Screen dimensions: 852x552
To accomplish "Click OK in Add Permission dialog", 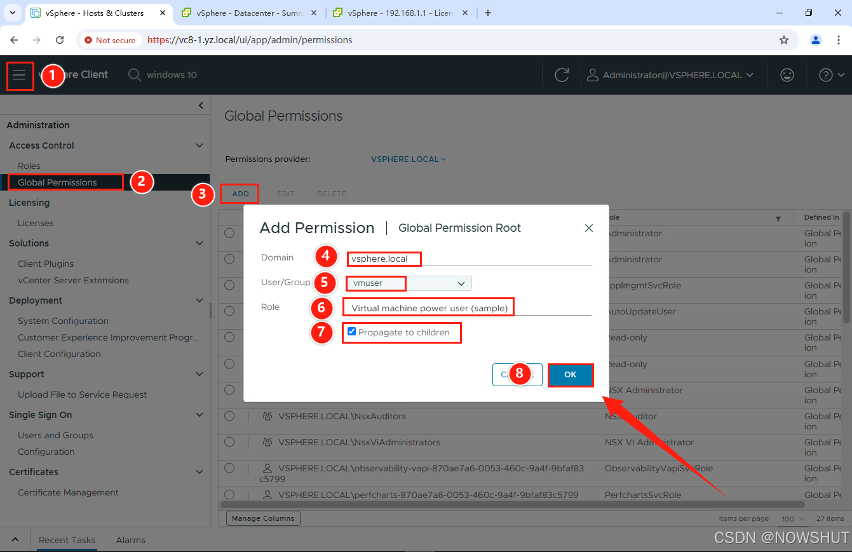I will pyautogui.click(x=571, y=375).
